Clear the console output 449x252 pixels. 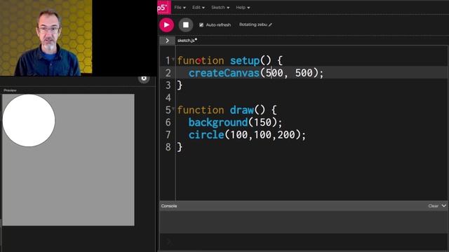(x=434, y=206)
